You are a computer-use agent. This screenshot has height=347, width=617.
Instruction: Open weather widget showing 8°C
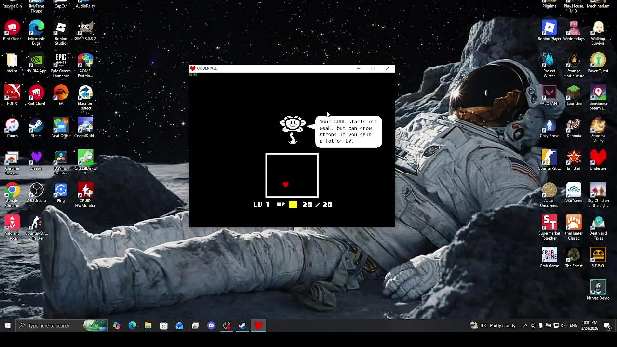pos(493,326)
